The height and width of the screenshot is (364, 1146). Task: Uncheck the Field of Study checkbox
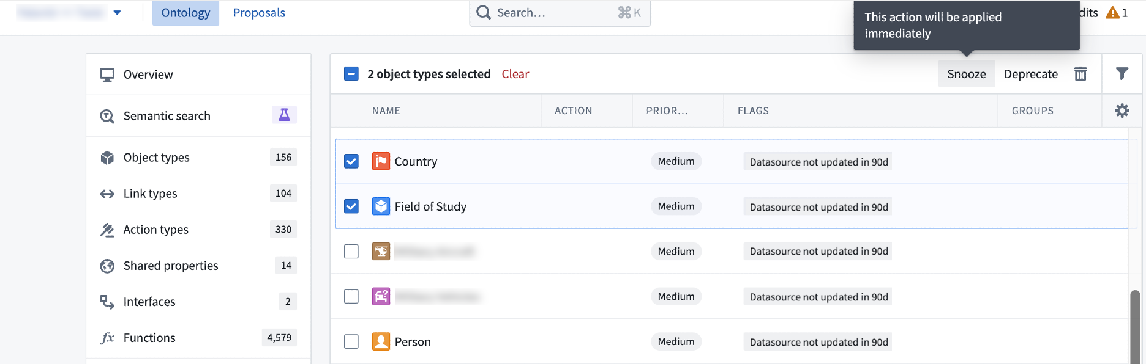(351, 206)
